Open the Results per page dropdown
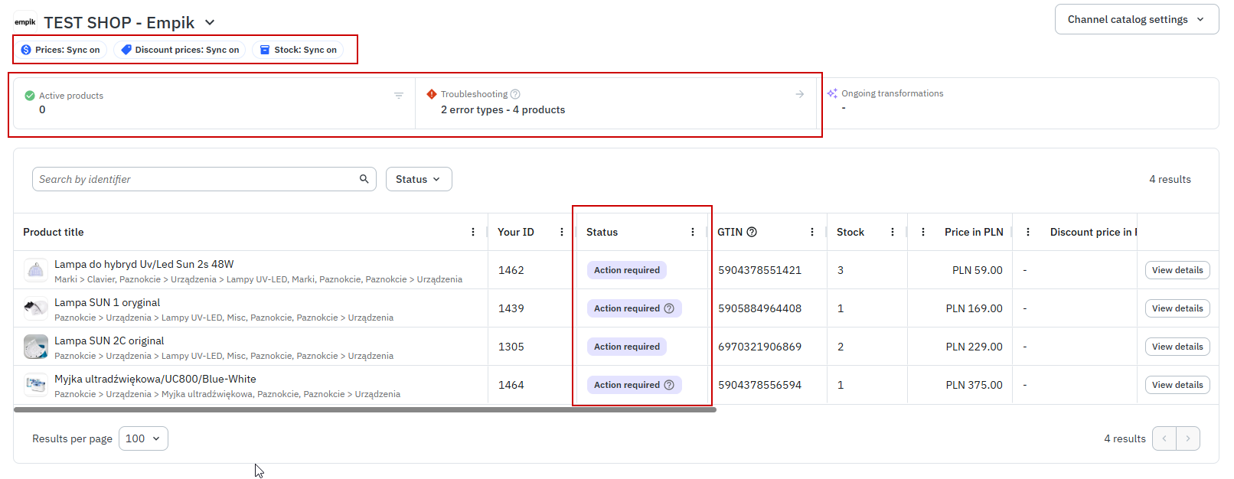The height and width of the screenshot is (479, 1234). (143, 438)
